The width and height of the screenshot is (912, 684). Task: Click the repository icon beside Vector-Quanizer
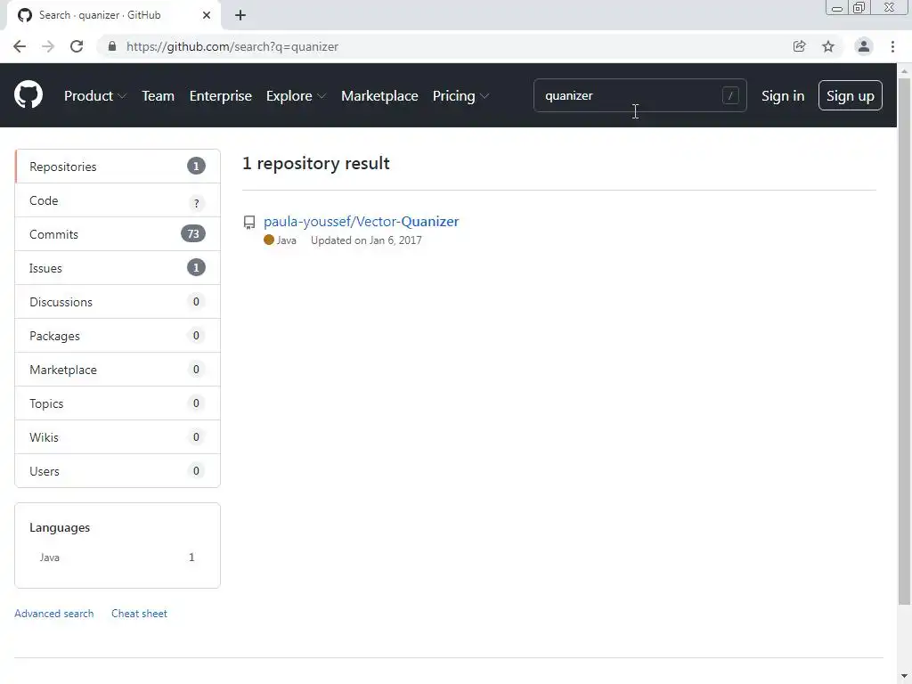[249, 222]
